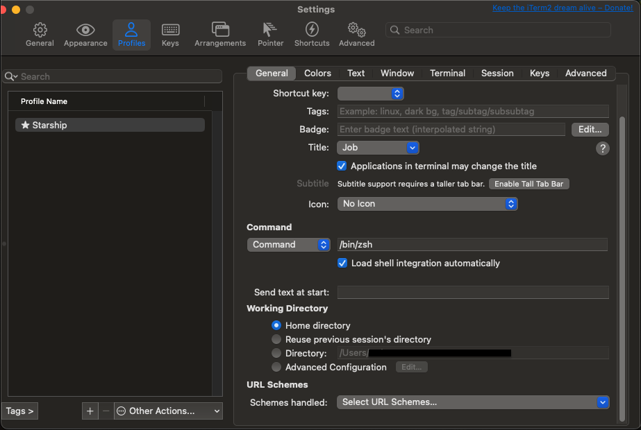The height and width of the screenshot is (430, 641).
Task: Select the Directory radio button
Action: pos(276,353)
